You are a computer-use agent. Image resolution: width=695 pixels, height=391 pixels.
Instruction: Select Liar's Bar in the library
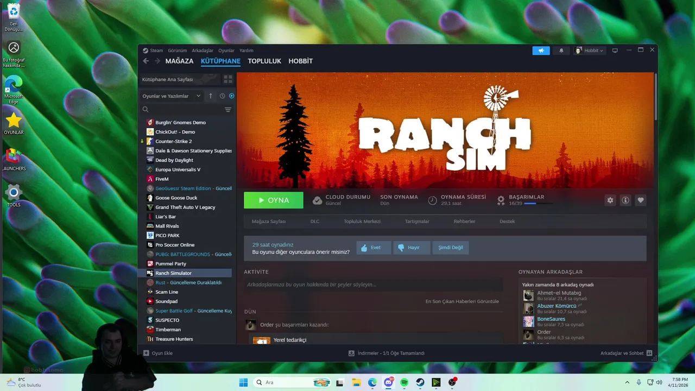166,217
